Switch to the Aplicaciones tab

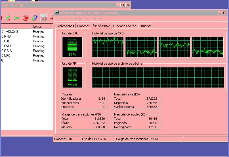point(66,26)
